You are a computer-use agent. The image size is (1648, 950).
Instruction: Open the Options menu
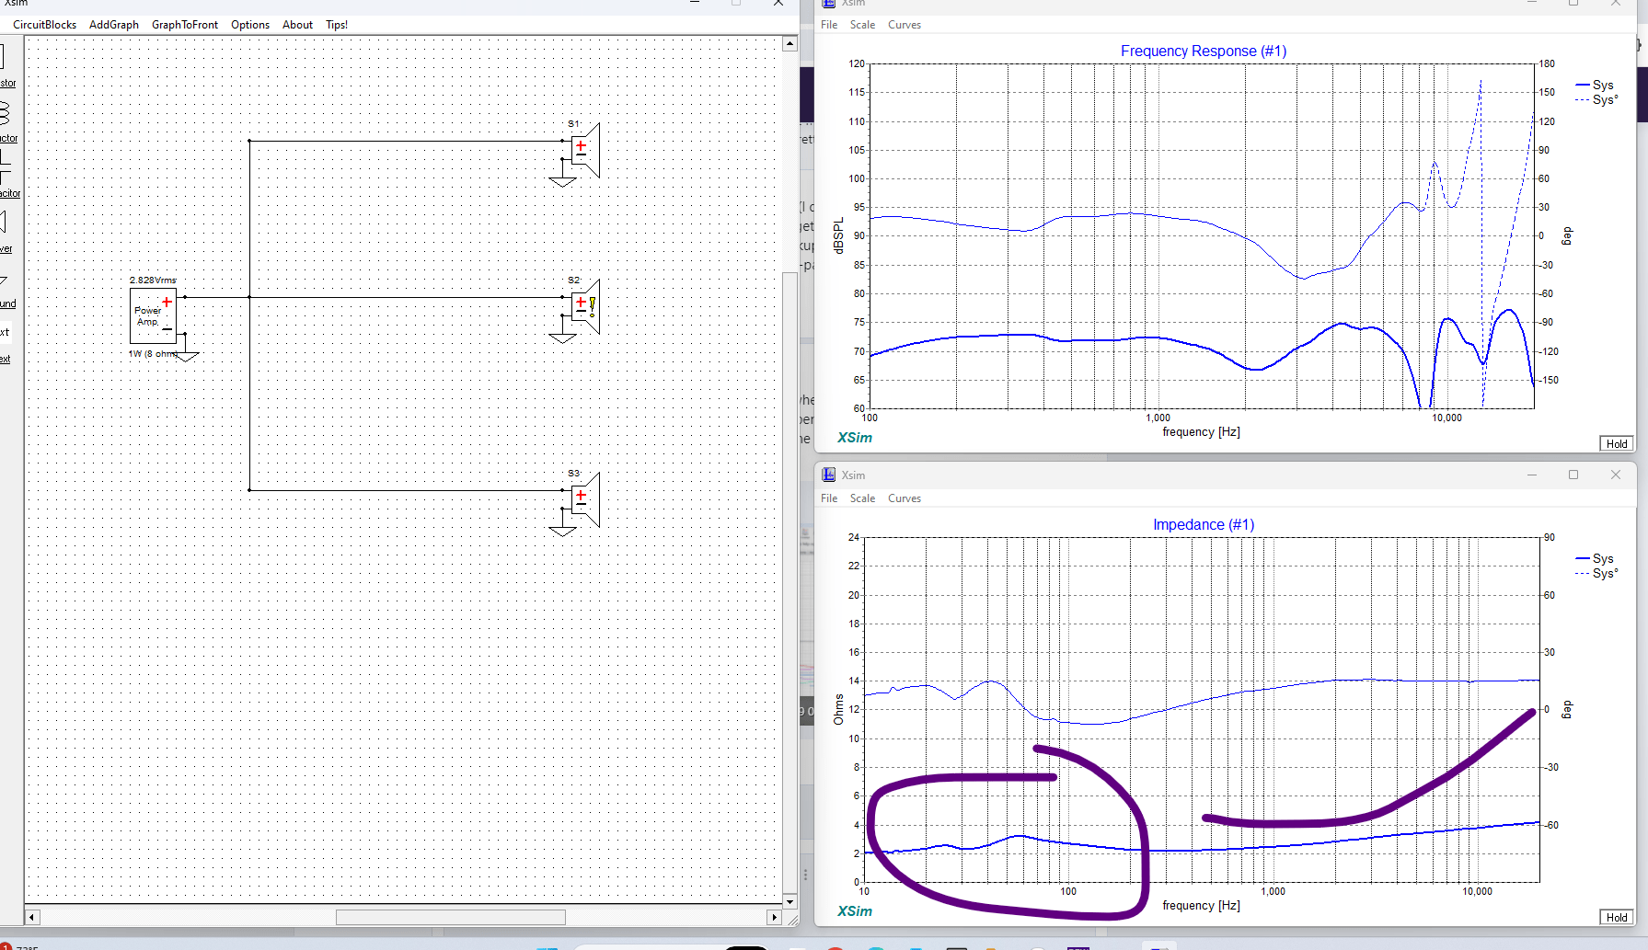(250, 25)
